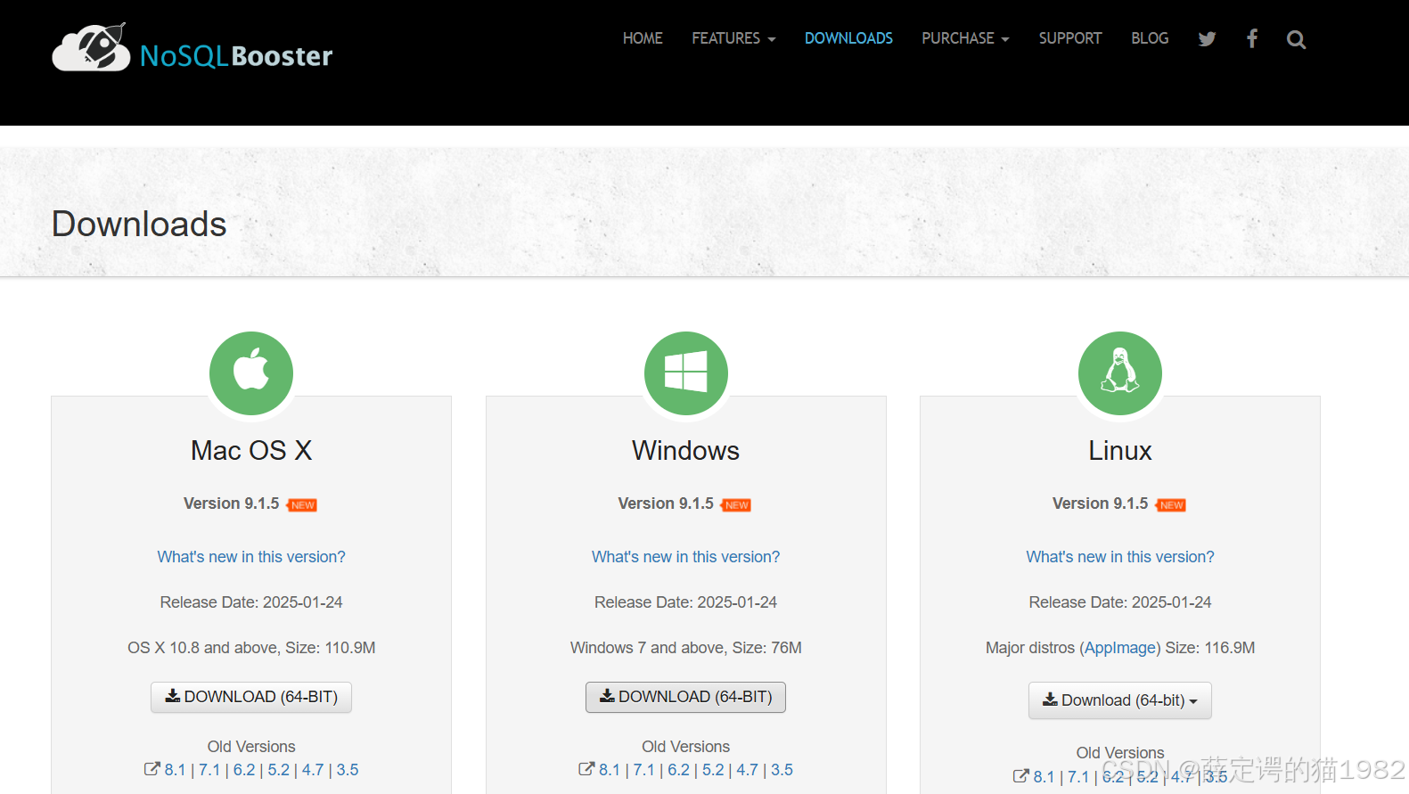1409x794 pixels.
Task: Click the search magnifier icon
Action: click(x=1296, y=39)
